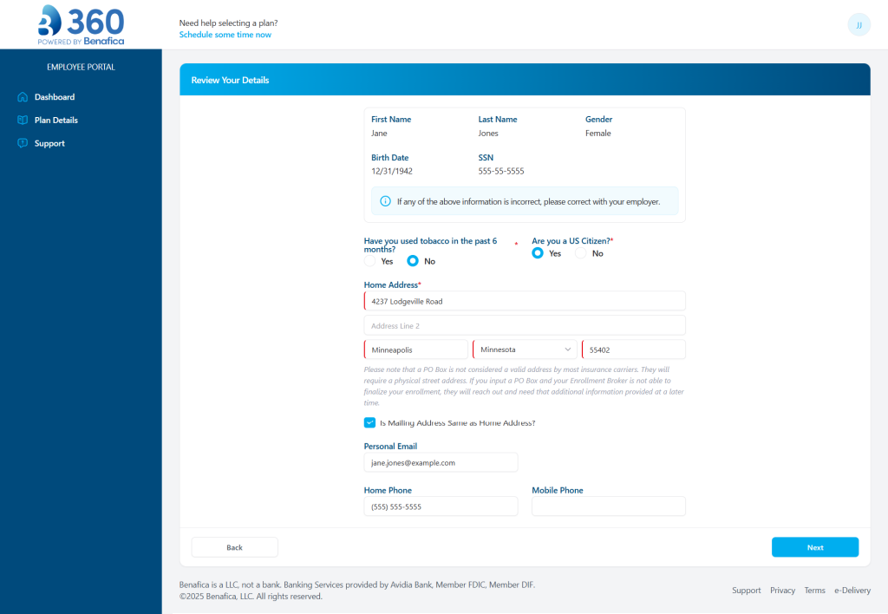Click the Back button
888x614 pixels.
234,546
